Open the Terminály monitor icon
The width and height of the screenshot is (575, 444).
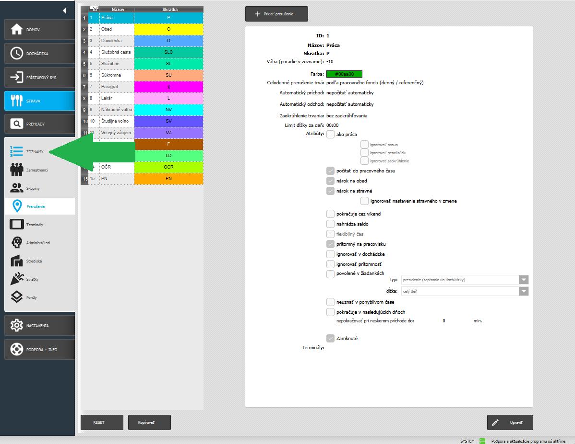tap(17, 225)
